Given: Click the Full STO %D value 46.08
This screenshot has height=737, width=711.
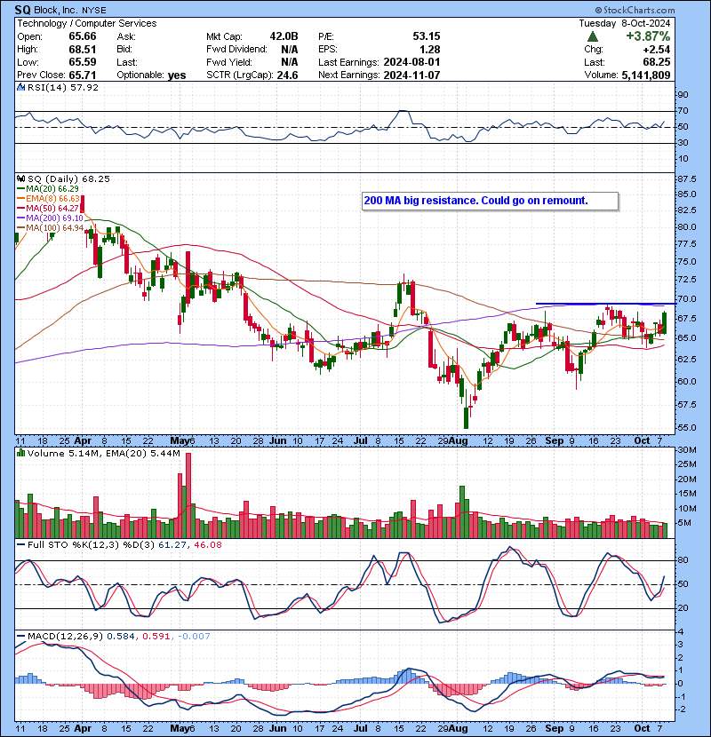Looking at the screenshot, I should 207,545.
